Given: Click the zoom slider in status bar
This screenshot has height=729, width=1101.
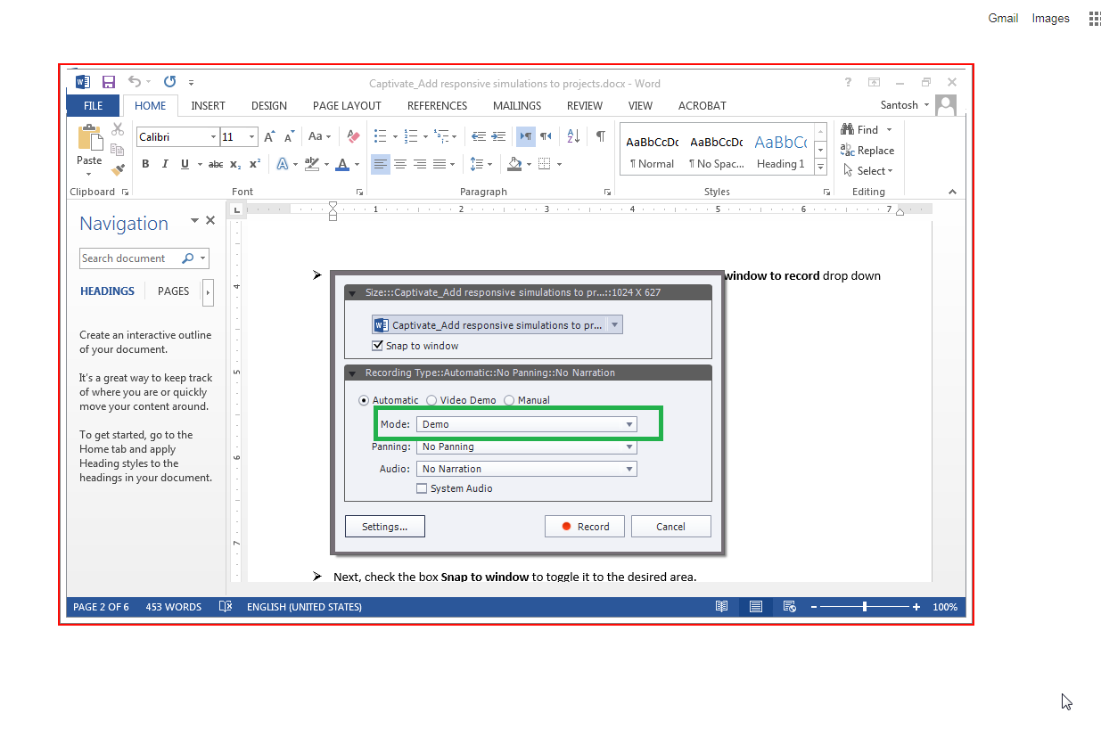Looking at the screenshot, I should [865, 607].
